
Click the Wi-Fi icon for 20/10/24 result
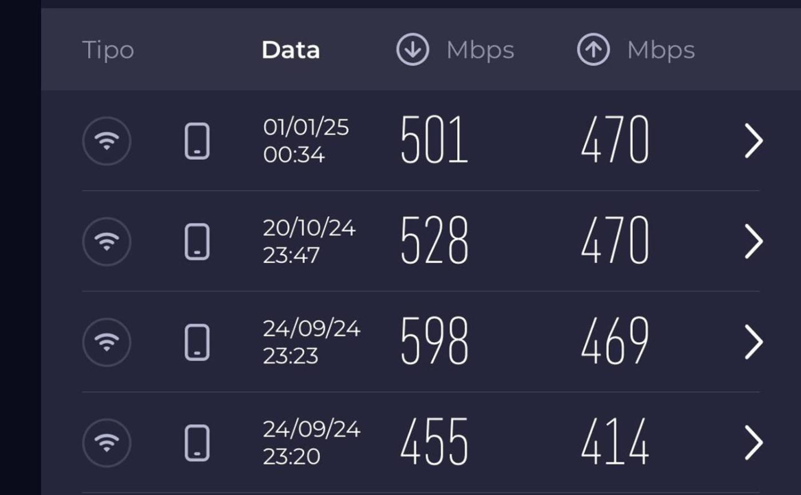(x=106, y=241)
